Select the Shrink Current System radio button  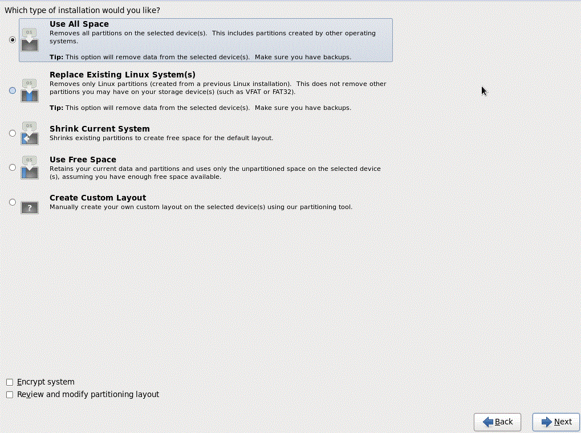click(x=12, y=133)
